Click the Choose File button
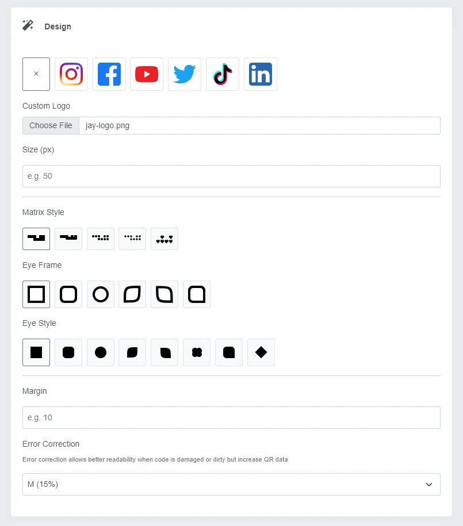Viewport: 463px width, 526px height. point(51,125)
